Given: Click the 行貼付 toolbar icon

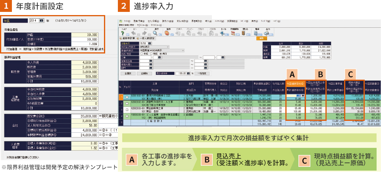Looking at the screenshot, I should (200, 33).
